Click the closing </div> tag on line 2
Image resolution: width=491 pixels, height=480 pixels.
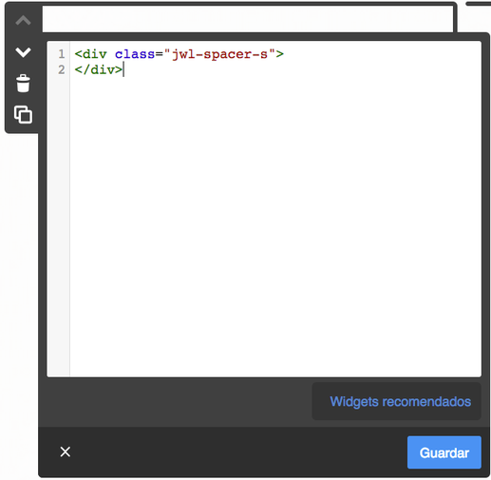pos(99,69)
